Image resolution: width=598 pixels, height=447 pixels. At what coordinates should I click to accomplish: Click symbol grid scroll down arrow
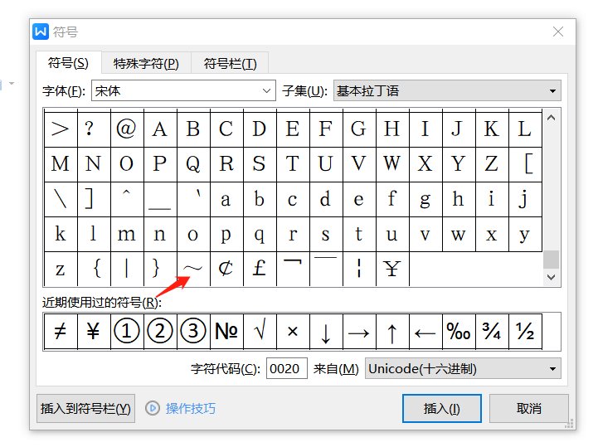pyautogui.click(x=551, y=277)
